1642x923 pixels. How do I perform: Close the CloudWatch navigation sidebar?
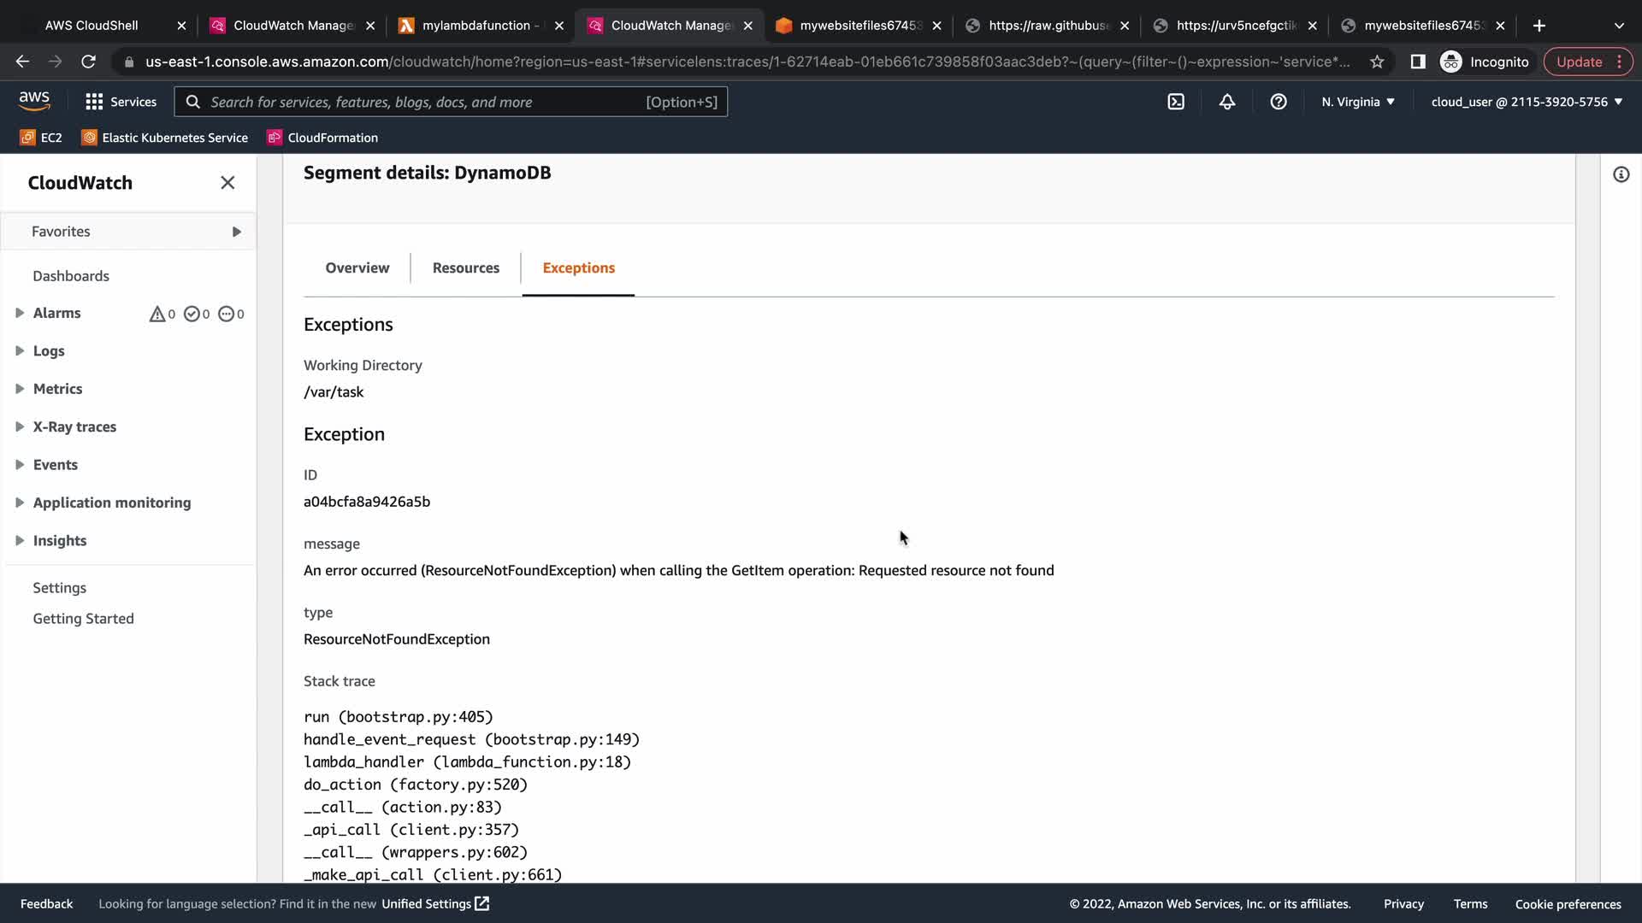(x=227, y=183)
